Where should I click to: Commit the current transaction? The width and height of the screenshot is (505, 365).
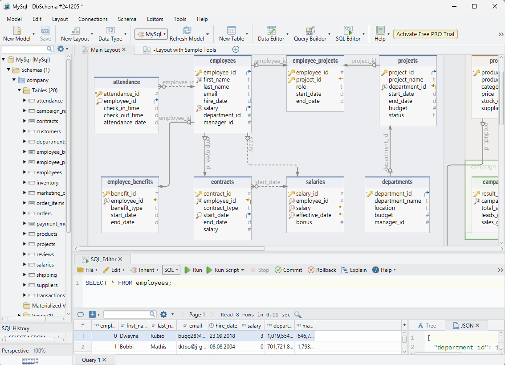(x=289, y=270)
